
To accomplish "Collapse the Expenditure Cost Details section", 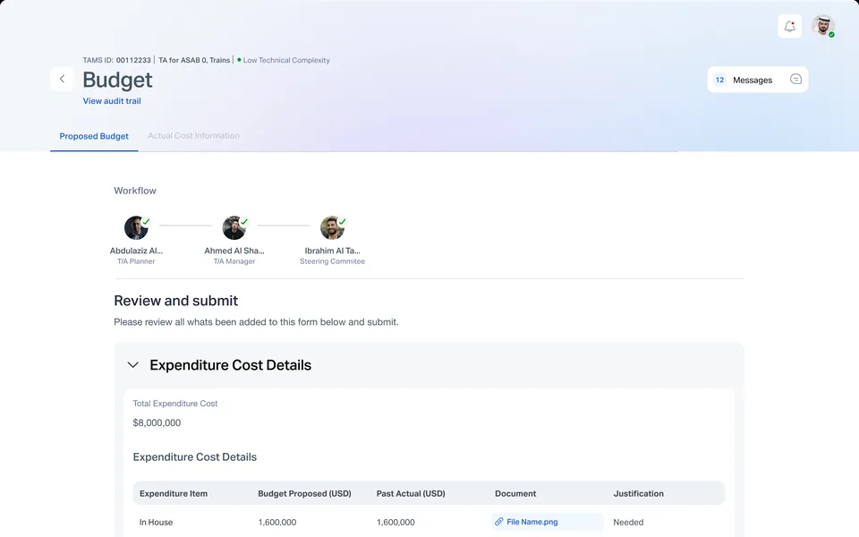I will pyautogui.click(x=132, y=365).
